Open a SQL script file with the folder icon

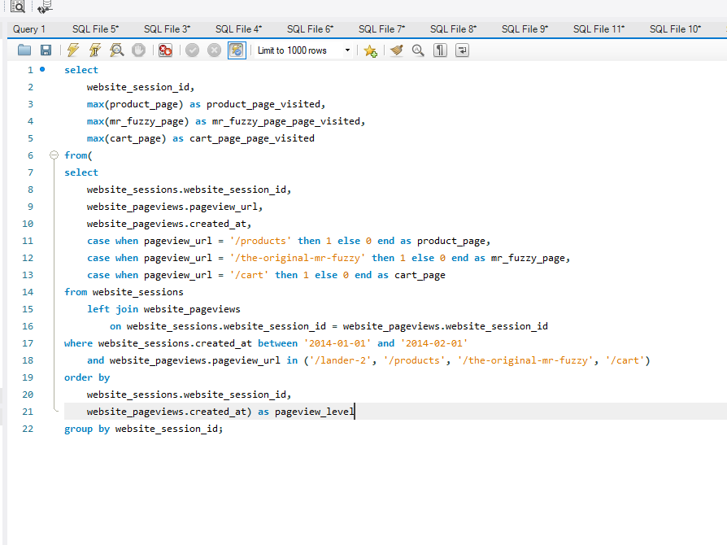point(24,50)
